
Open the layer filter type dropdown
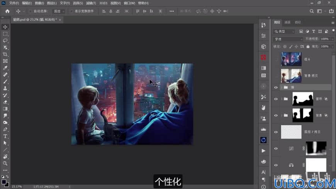[x=284, y=32]
